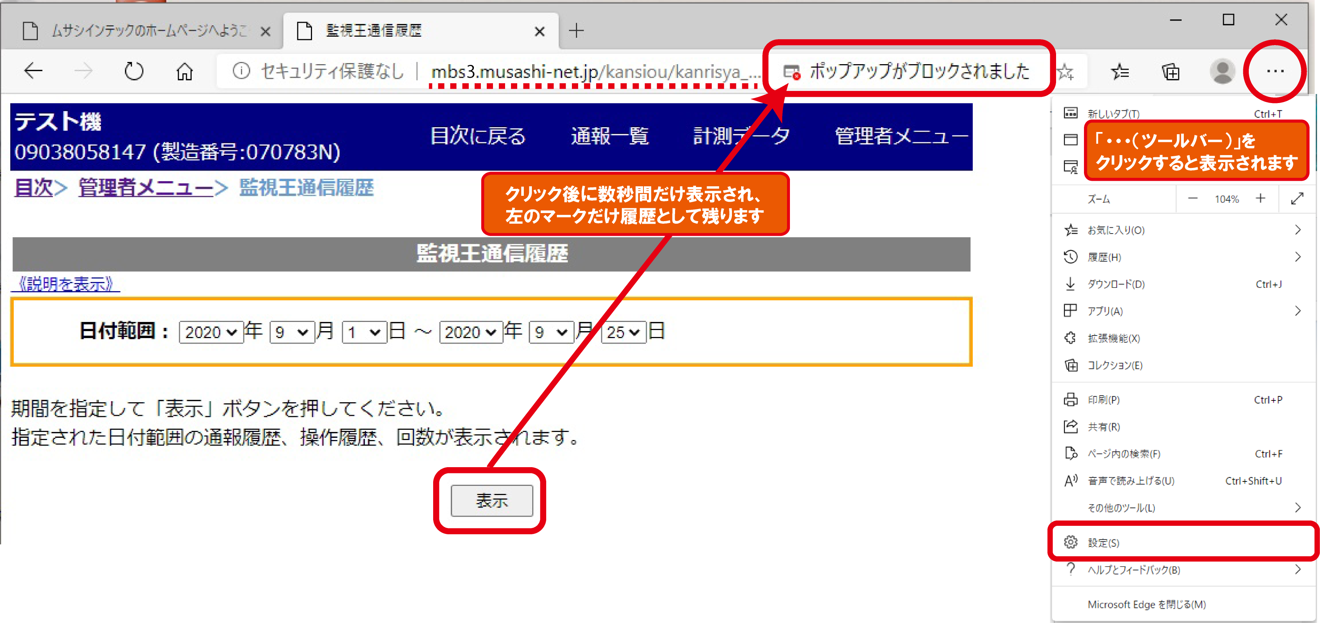
Task: Click 管理者メニュー in the header
Action: [901, 136]
